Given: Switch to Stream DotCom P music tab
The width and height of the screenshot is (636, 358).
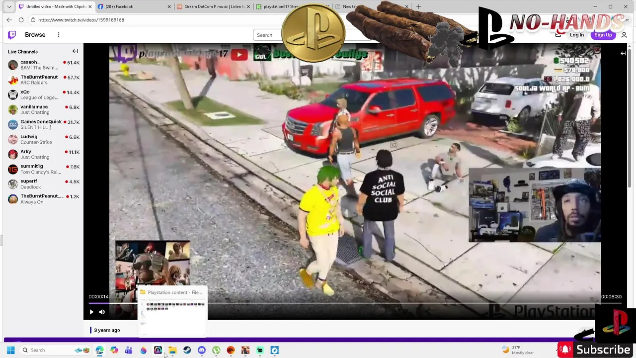Looking at the screenshot, I should tap(214, 6).
